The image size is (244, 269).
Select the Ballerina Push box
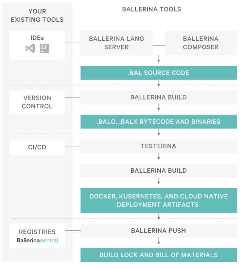tap(159, 231)
